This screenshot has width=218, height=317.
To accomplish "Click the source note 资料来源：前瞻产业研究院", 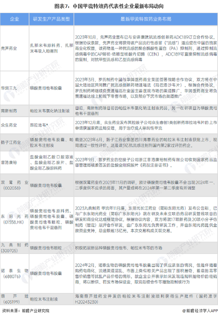I will [x=26, y=311].
